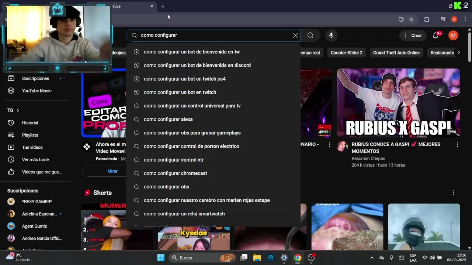This screenshot has width=472, height=265.
Task: Open the Windows Start menu
Action: coord(161,258)
